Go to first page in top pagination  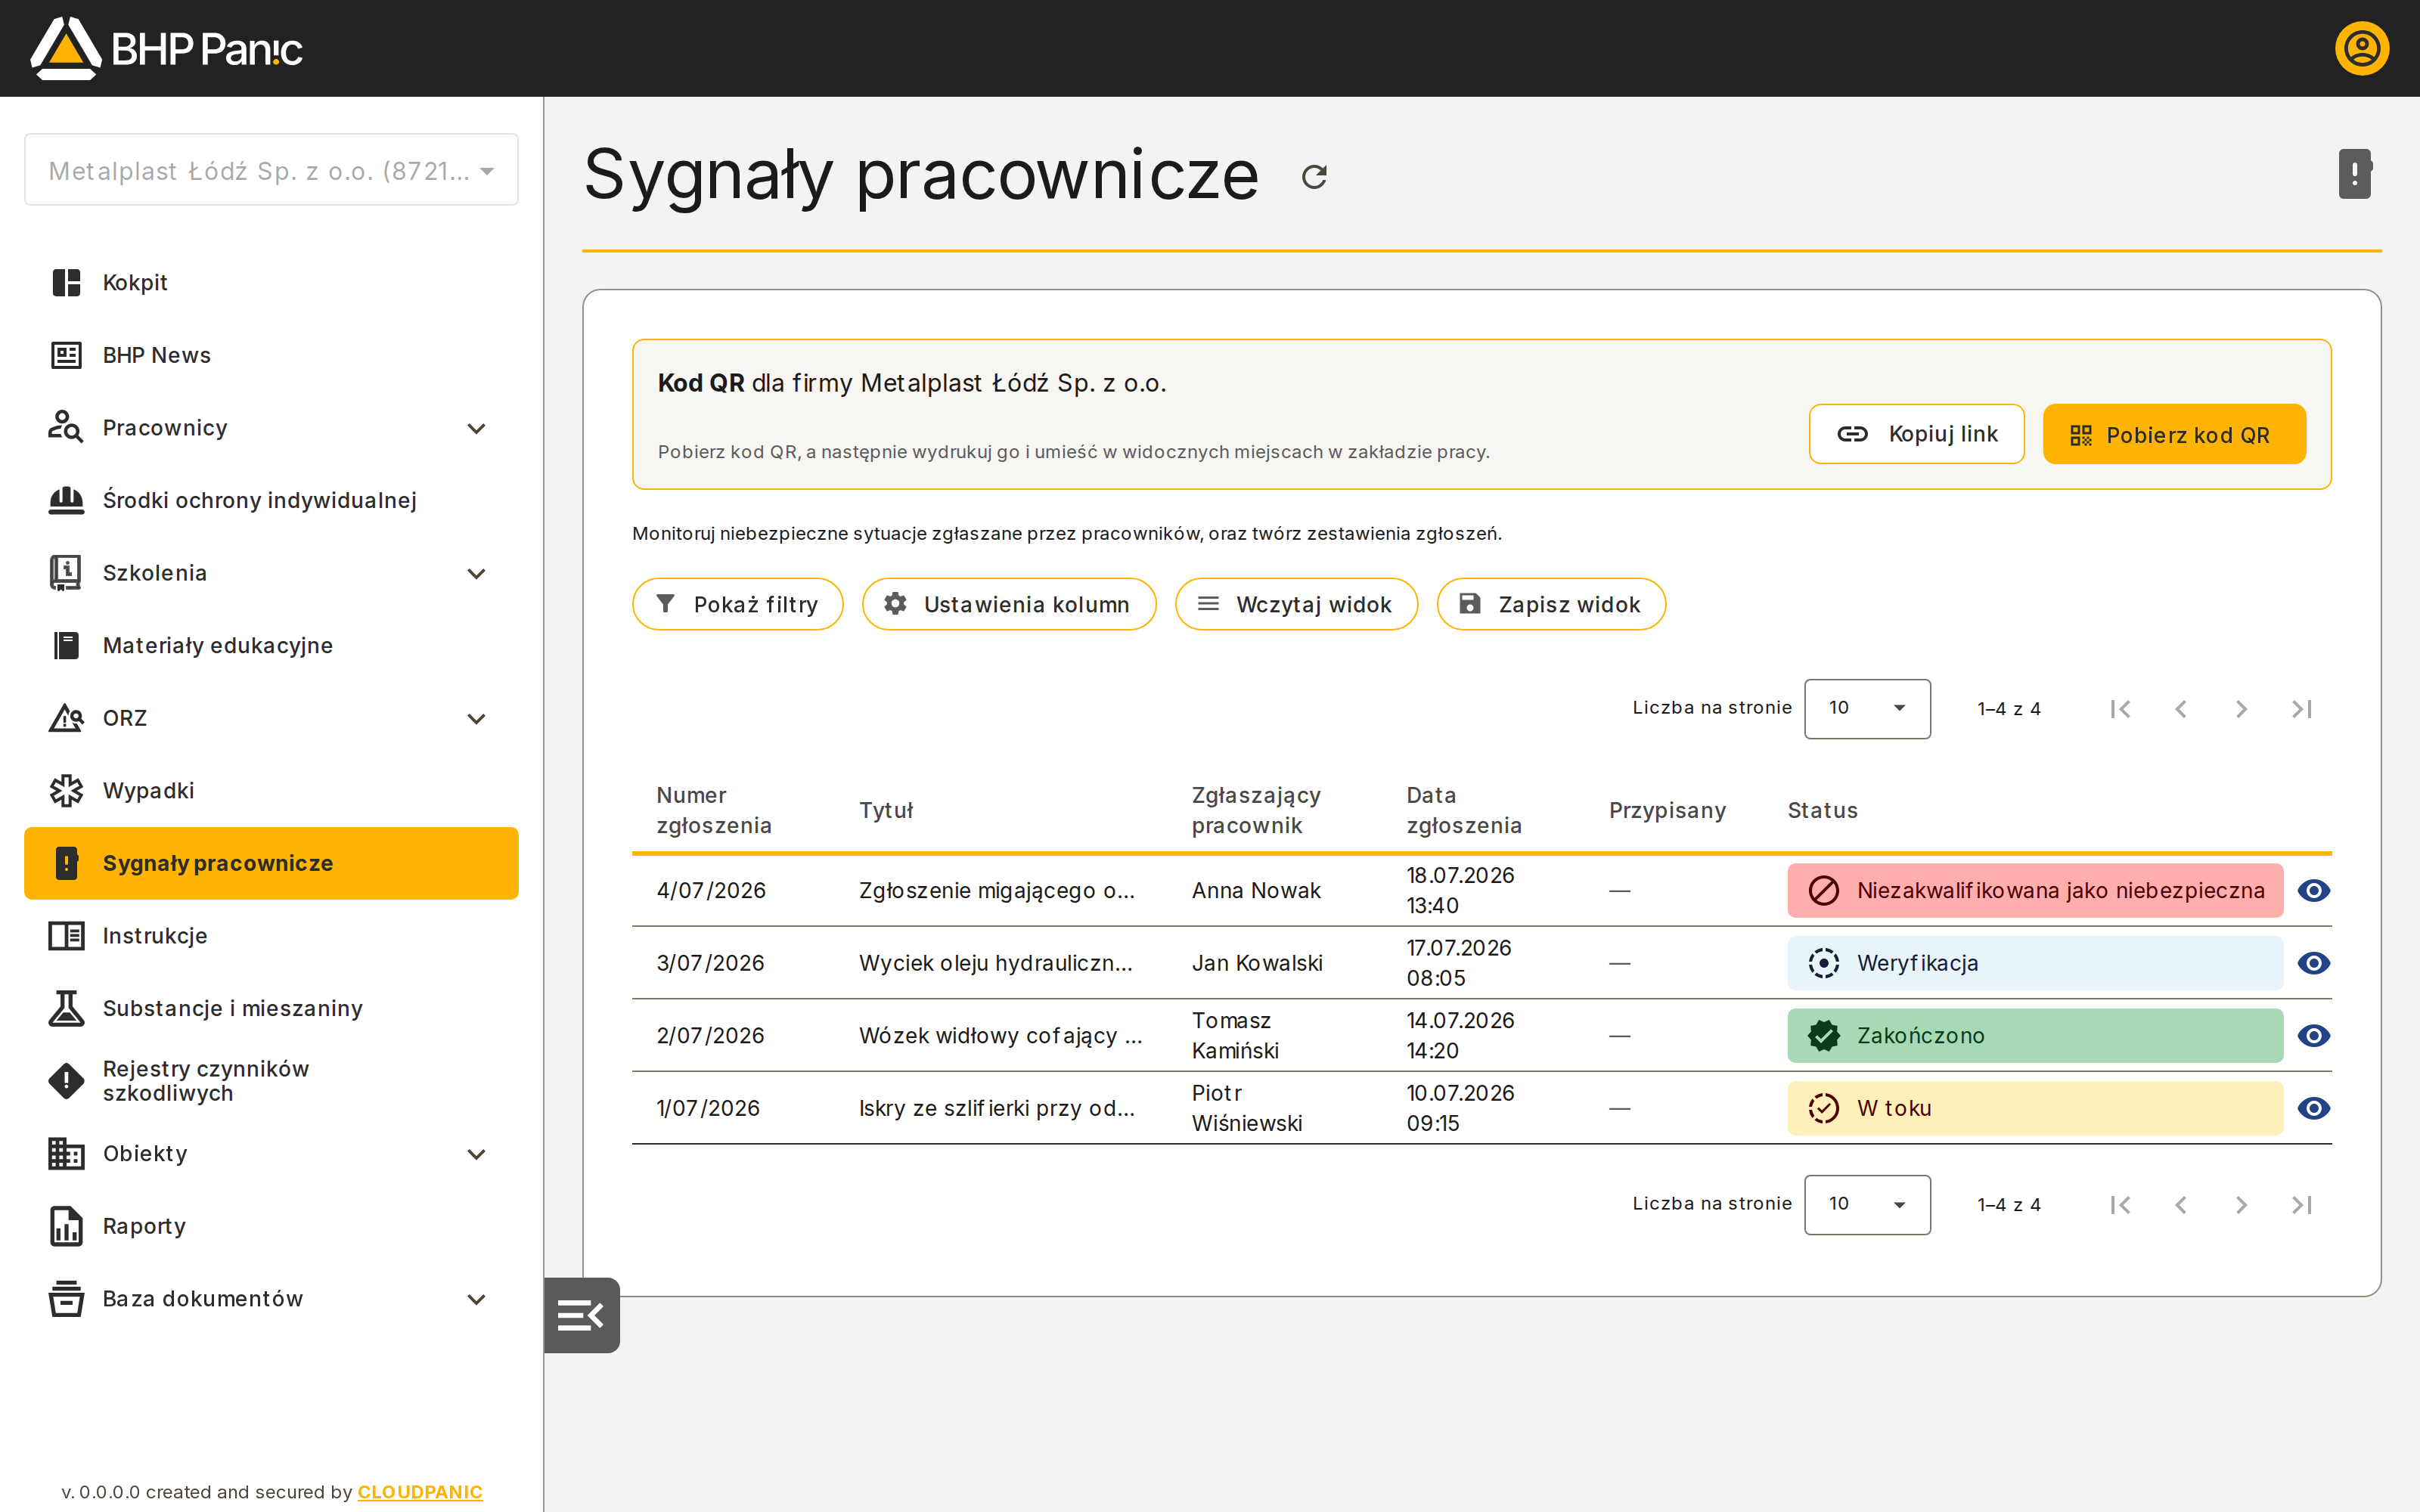2120,709
